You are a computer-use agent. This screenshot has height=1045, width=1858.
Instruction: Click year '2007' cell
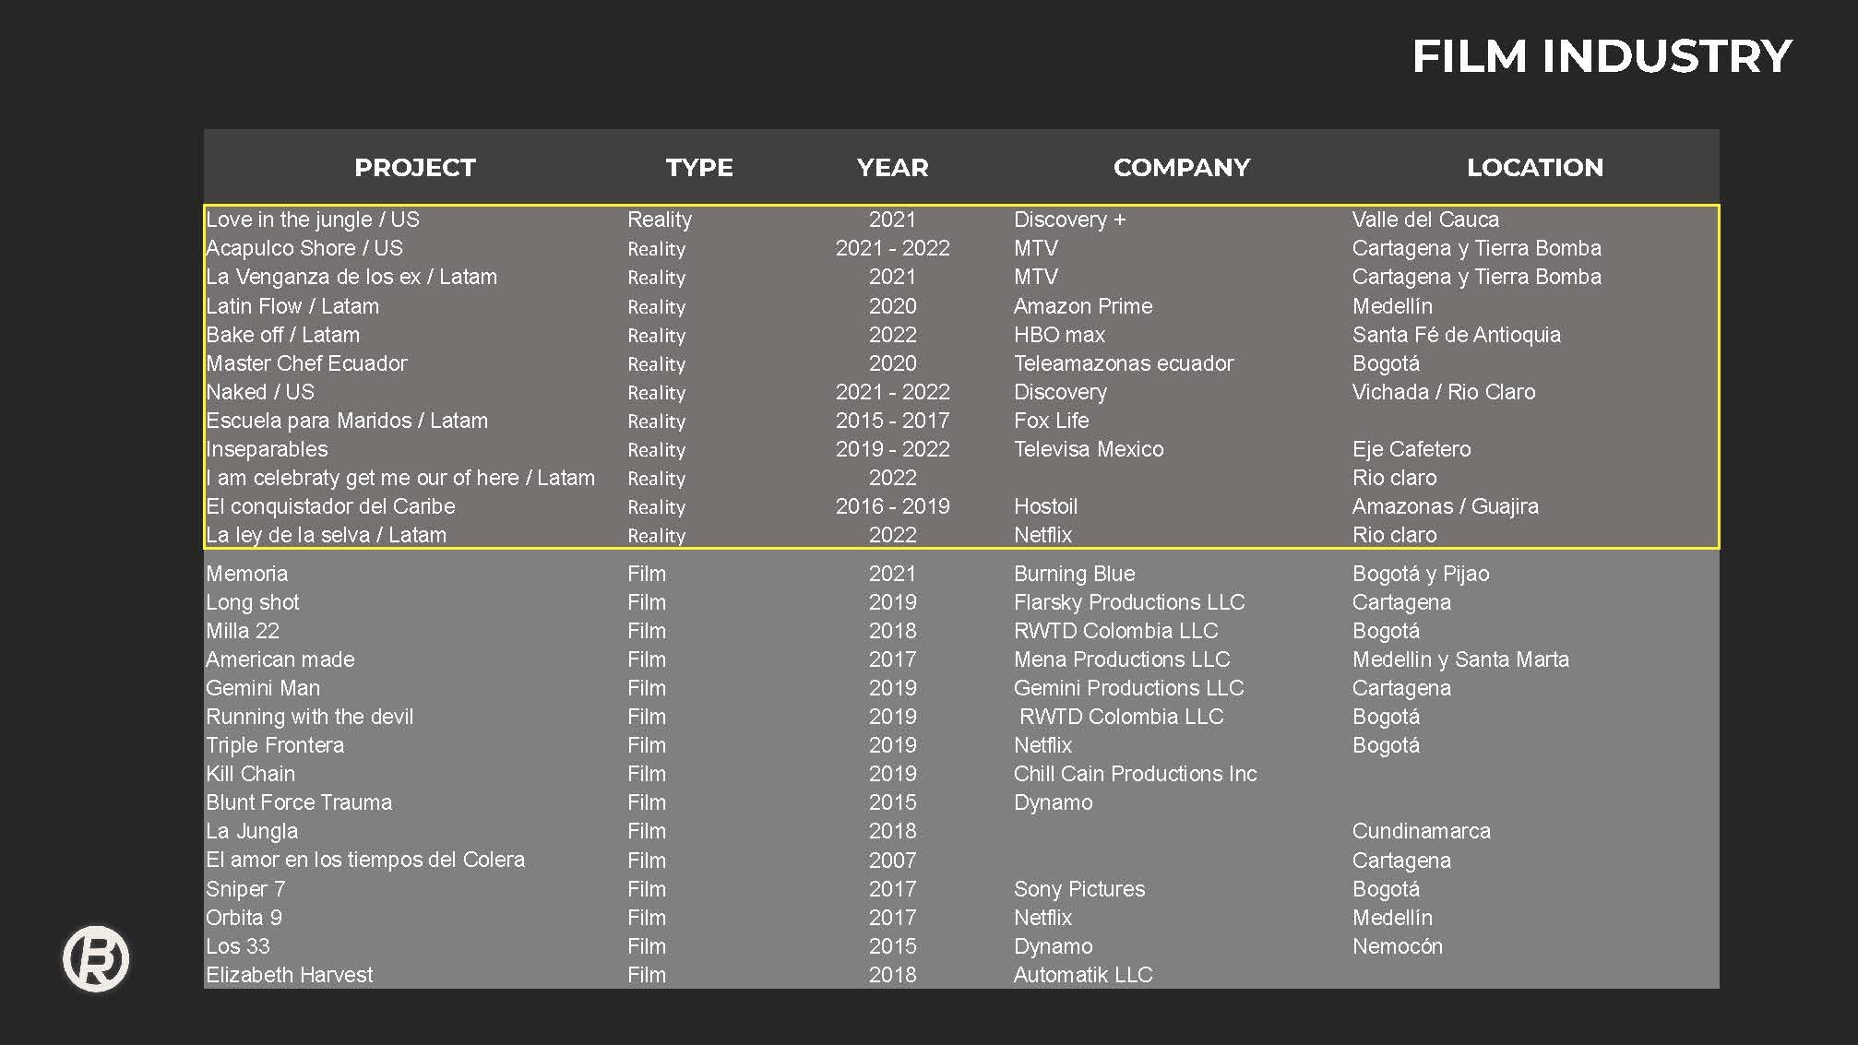pyautogui.click(x=892, y=860)
